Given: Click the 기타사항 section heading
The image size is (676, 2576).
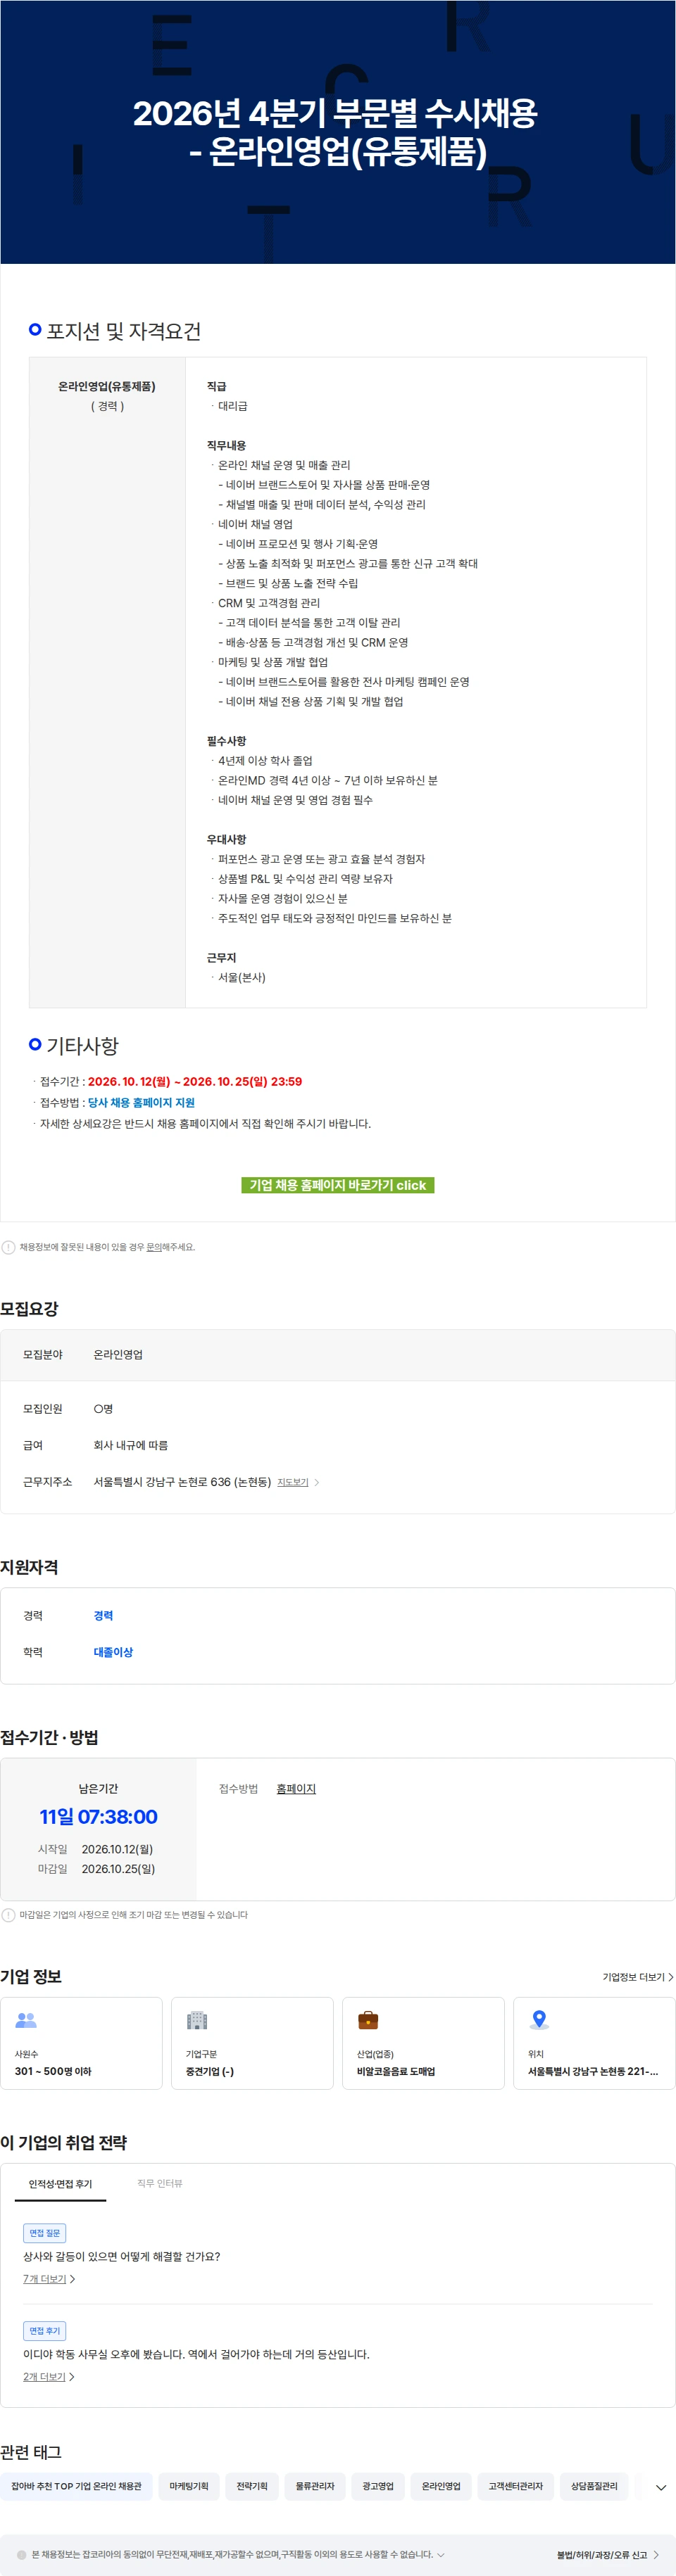Looking at the screenshot, I should click(x=82, y=1045).
